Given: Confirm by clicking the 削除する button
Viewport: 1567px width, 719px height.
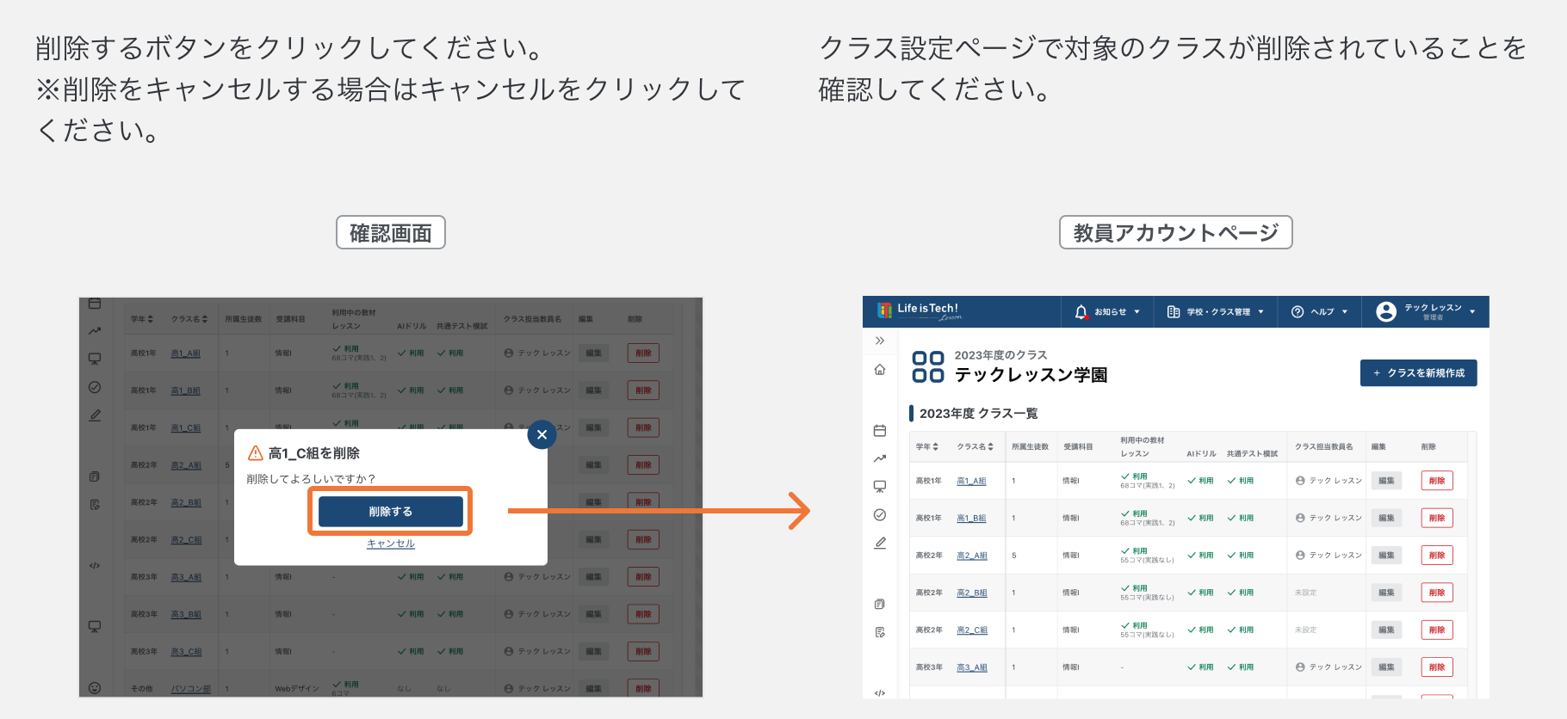Looking at the screenshot, I should click(391, 512).
